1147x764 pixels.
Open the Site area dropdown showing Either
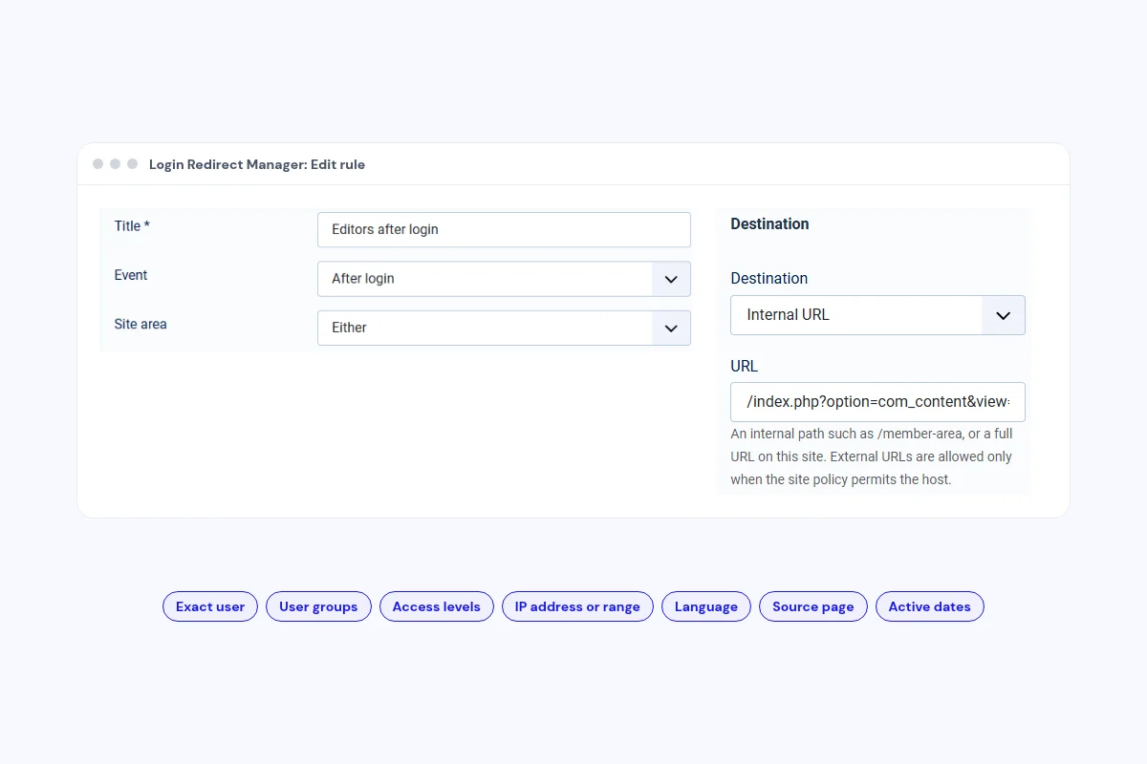[504, 328]
